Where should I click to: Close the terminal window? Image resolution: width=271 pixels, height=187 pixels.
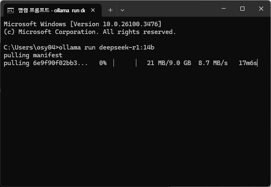pos(261,9)
